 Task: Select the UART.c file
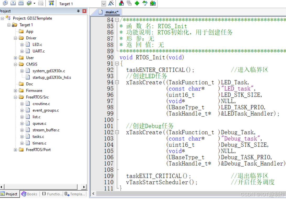point(39,51)
